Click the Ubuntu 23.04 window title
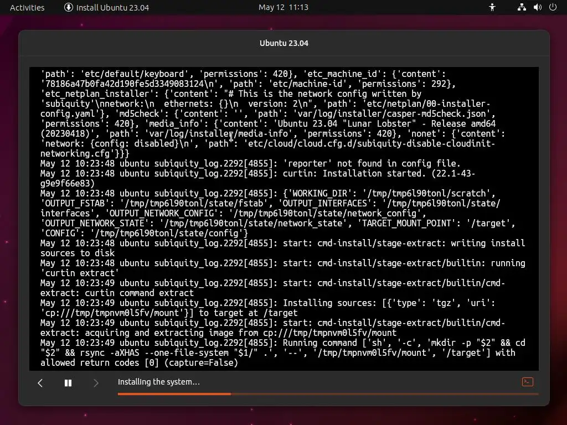The image size is (567, 425). 284,43
